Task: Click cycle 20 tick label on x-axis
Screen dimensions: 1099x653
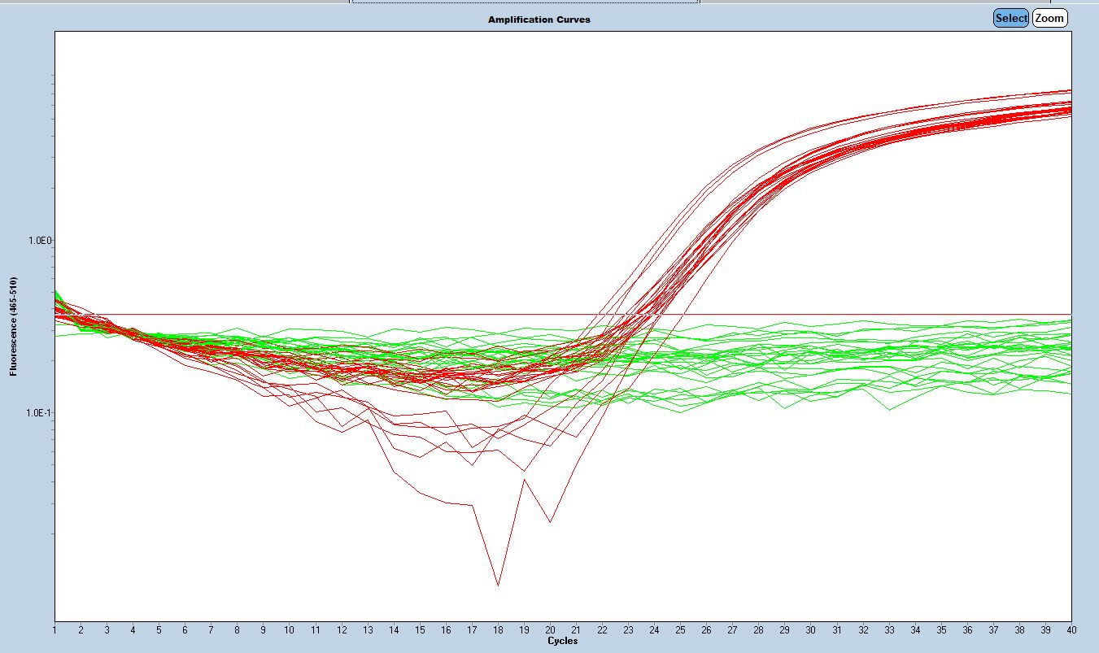Action: 550,630
